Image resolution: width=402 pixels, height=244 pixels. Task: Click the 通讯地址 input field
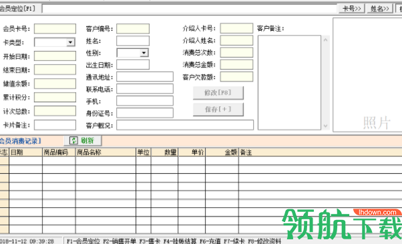[145, 77]
